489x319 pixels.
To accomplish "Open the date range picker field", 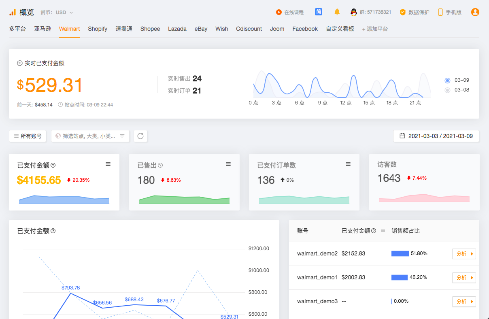I will pyautogui.click(x=436, y=136).
